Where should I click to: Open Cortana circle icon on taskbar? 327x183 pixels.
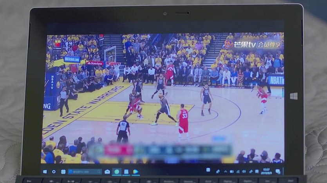coord(54,172)
